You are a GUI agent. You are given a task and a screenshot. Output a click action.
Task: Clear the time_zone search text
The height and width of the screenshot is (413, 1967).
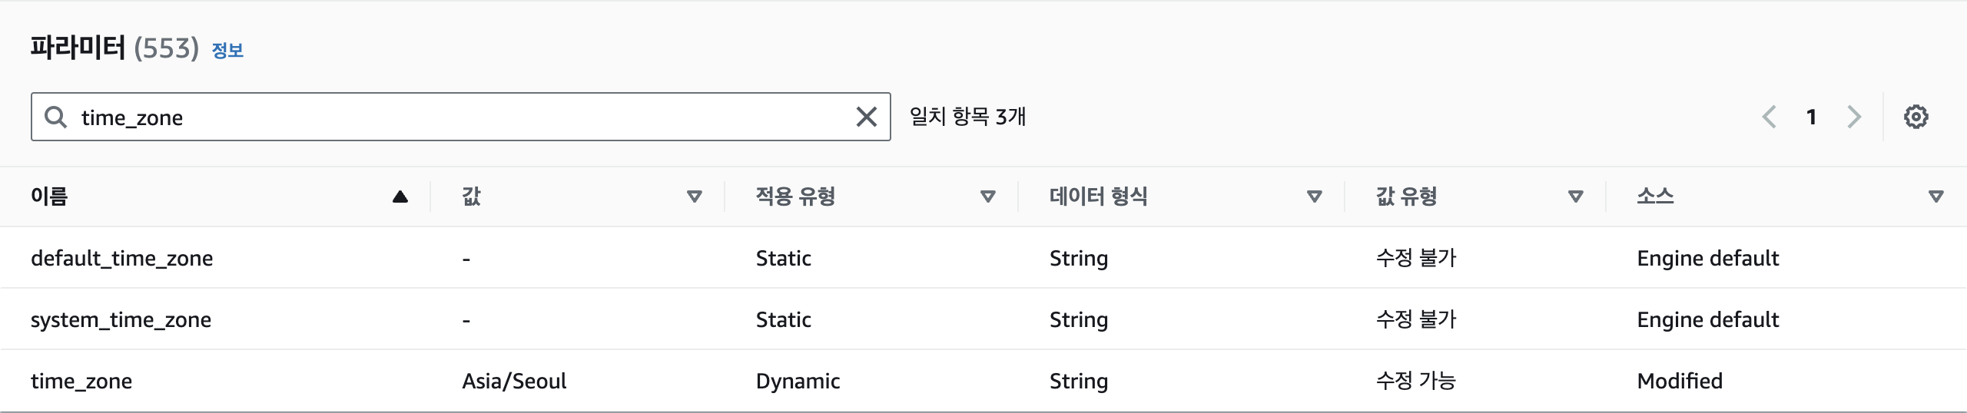(866, 117)
